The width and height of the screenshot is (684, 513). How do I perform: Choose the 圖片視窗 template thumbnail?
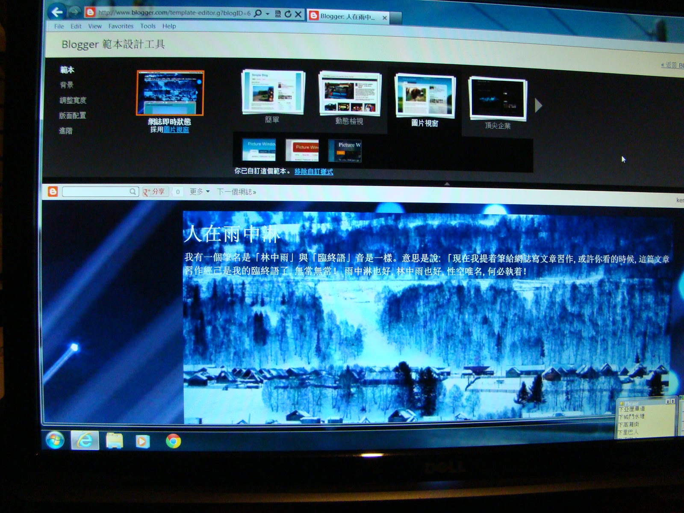[x=425, y=95]
